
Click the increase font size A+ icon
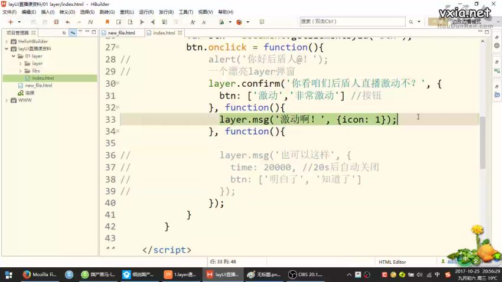(x=193, y=22)
